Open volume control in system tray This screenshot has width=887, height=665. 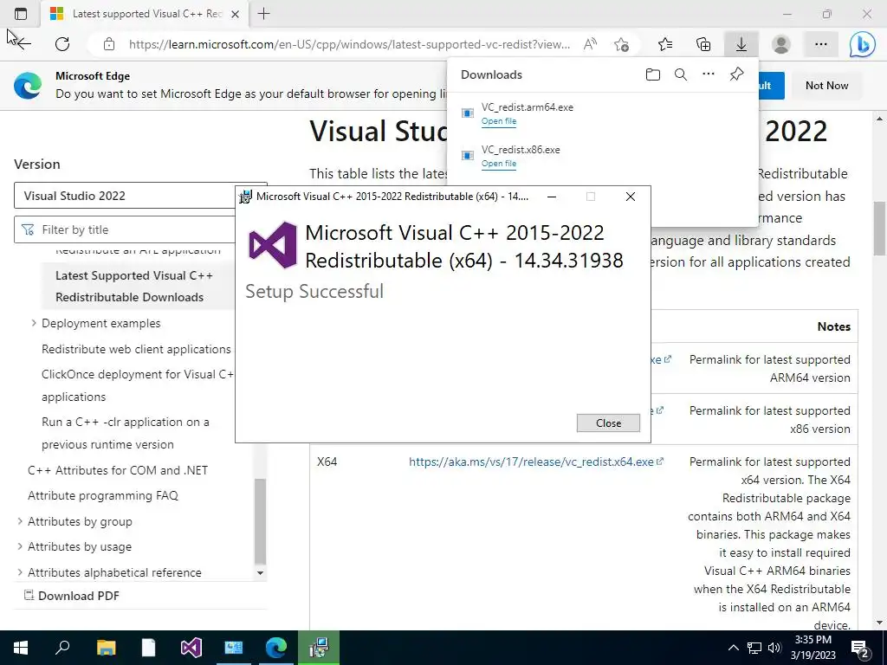[774, 648]
